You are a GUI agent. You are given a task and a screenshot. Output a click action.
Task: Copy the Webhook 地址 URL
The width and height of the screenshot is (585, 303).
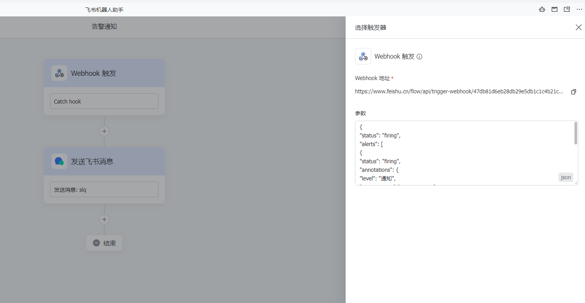(x=574, y=92)
